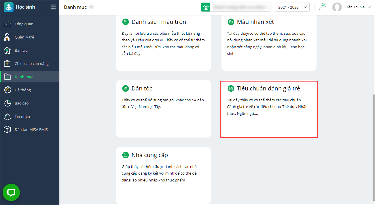
Task: Click the Dân tộc folder icon
Action: pyautogui.click(x=125, y=88)
